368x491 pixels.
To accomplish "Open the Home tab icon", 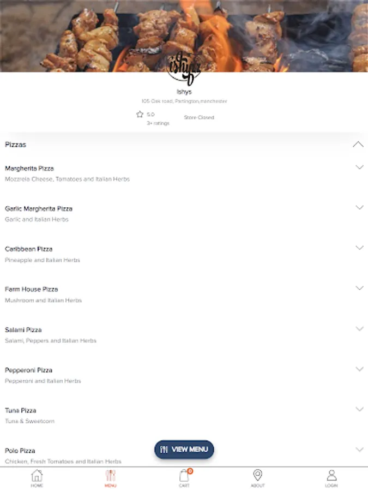I will click(37, 475).
